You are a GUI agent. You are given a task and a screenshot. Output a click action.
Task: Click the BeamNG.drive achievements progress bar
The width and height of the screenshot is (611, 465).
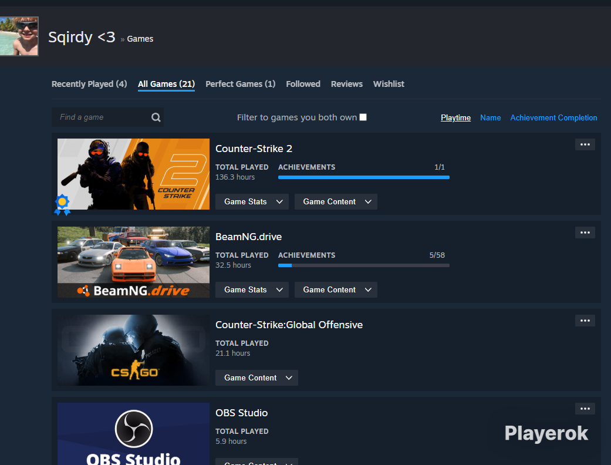[363, 265]
